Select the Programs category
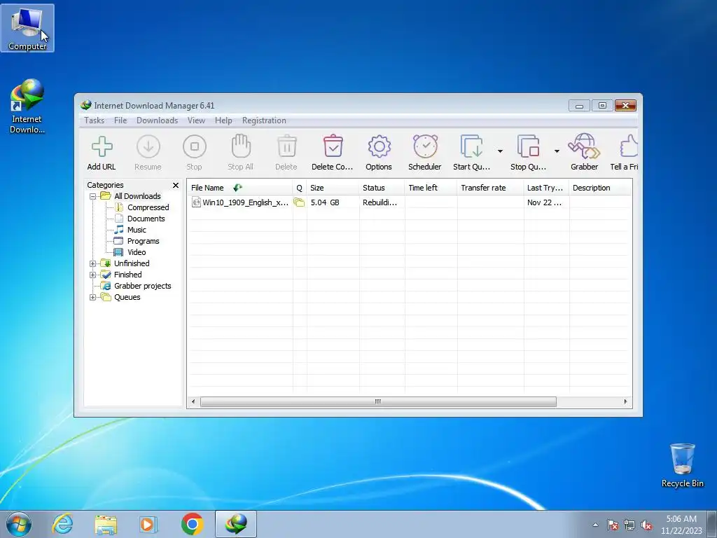717x538 pixels. pyautogui.click(x=143, y=241)
